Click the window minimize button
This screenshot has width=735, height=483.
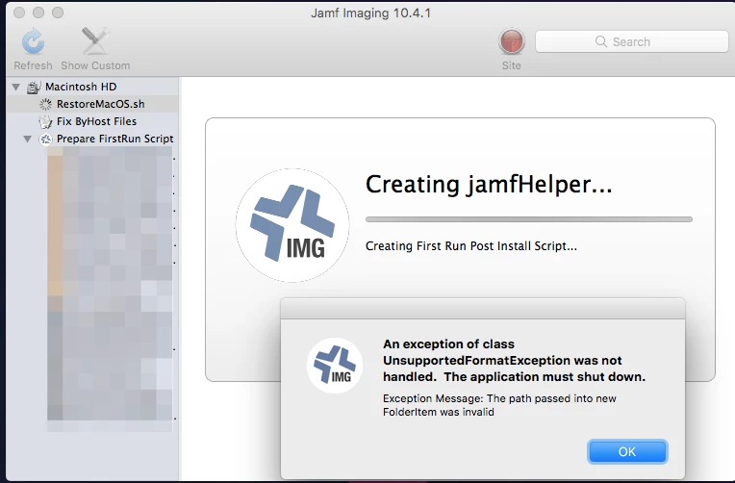[38, 13]
